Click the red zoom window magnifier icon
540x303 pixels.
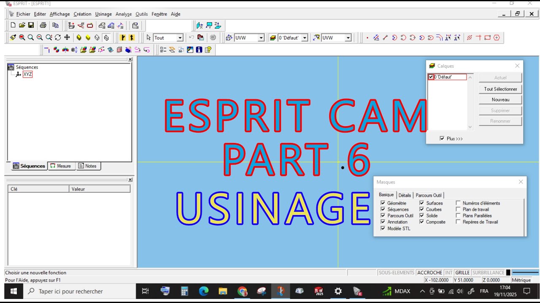click(x=22, y=37)
